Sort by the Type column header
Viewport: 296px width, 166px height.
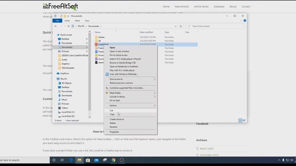click(x=167, y=32)
